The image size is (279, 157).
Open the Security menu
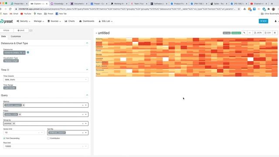tap(24, 21)
